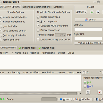Screen dimensions: 103x103
Task: Click Permissions column header in upper list
Action: (x=48, y=53)
